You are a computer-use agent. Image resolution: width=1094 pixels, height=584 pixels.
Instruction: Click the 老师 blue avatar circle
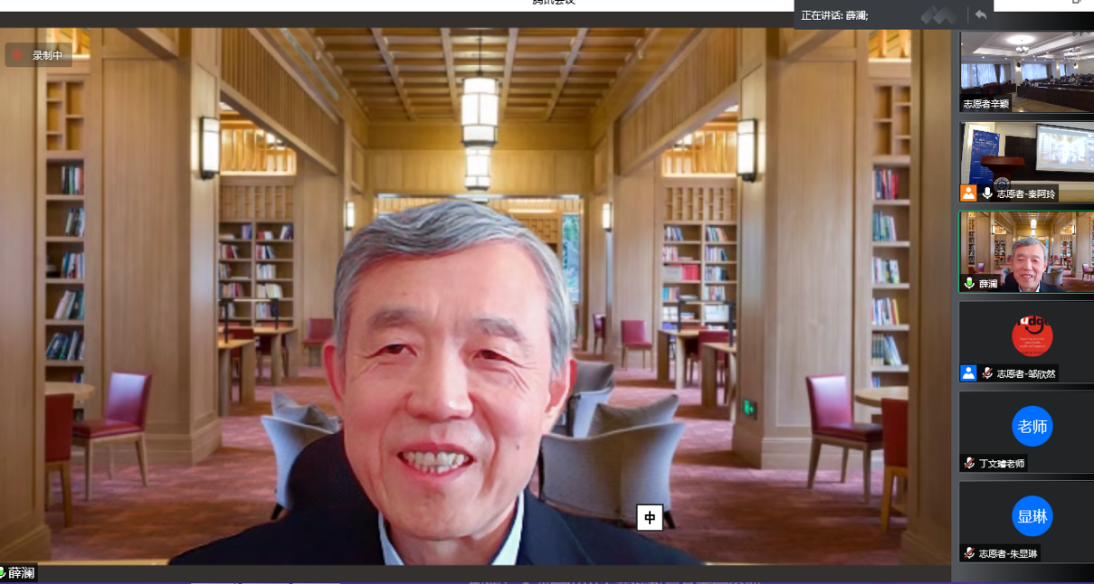(x=1032, y=427)
